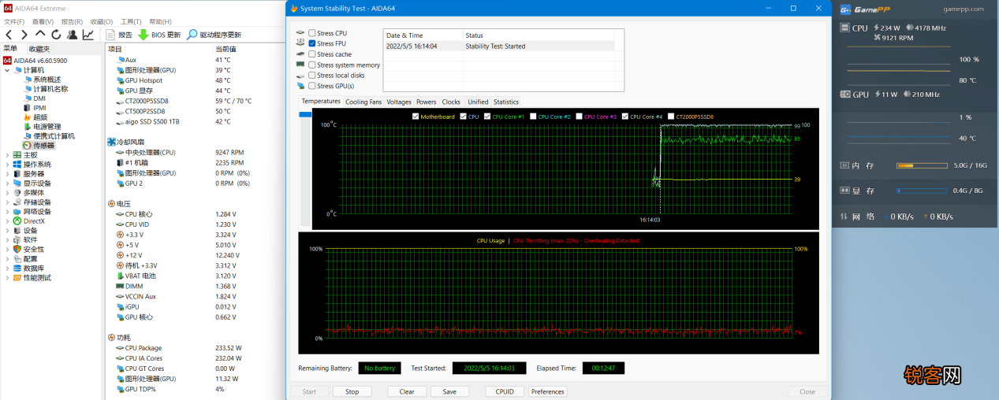Screen dimensions: 999x400
Task: Toggle the Motherboard graph checkbox
Action: click(416, 117)
